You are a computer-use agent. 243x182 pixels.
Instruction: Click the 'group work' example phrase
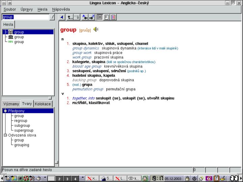click(82, 53)
